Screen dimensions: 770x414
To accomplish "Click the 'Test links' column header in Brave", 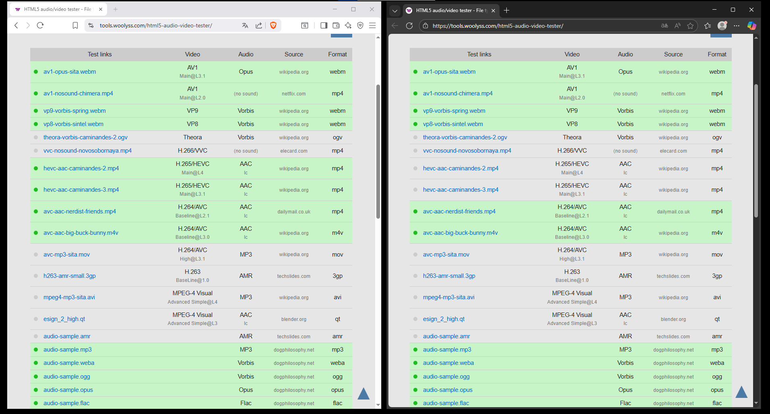I will point(99,54).
